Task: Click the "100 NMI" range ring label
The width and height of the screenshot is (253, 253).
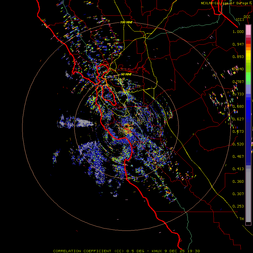Action: (126, 22)
